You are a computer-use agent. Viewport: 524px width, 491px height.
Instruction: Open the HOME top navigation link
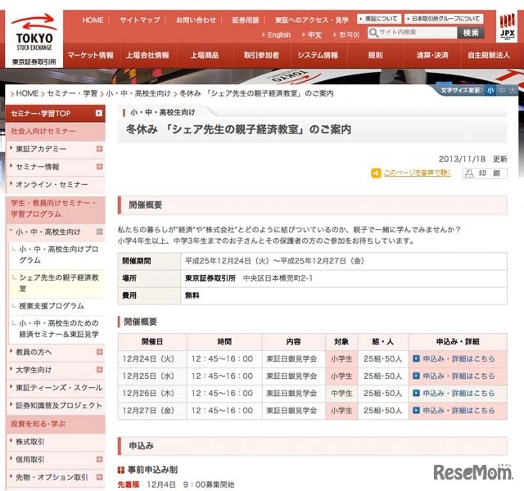[x=93, y=20]
